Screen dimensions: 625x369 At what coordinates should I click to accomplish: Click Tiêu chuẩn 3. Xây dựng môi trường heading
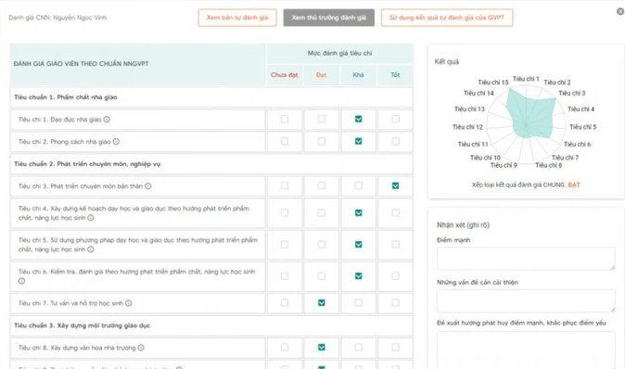coord(83,325)
